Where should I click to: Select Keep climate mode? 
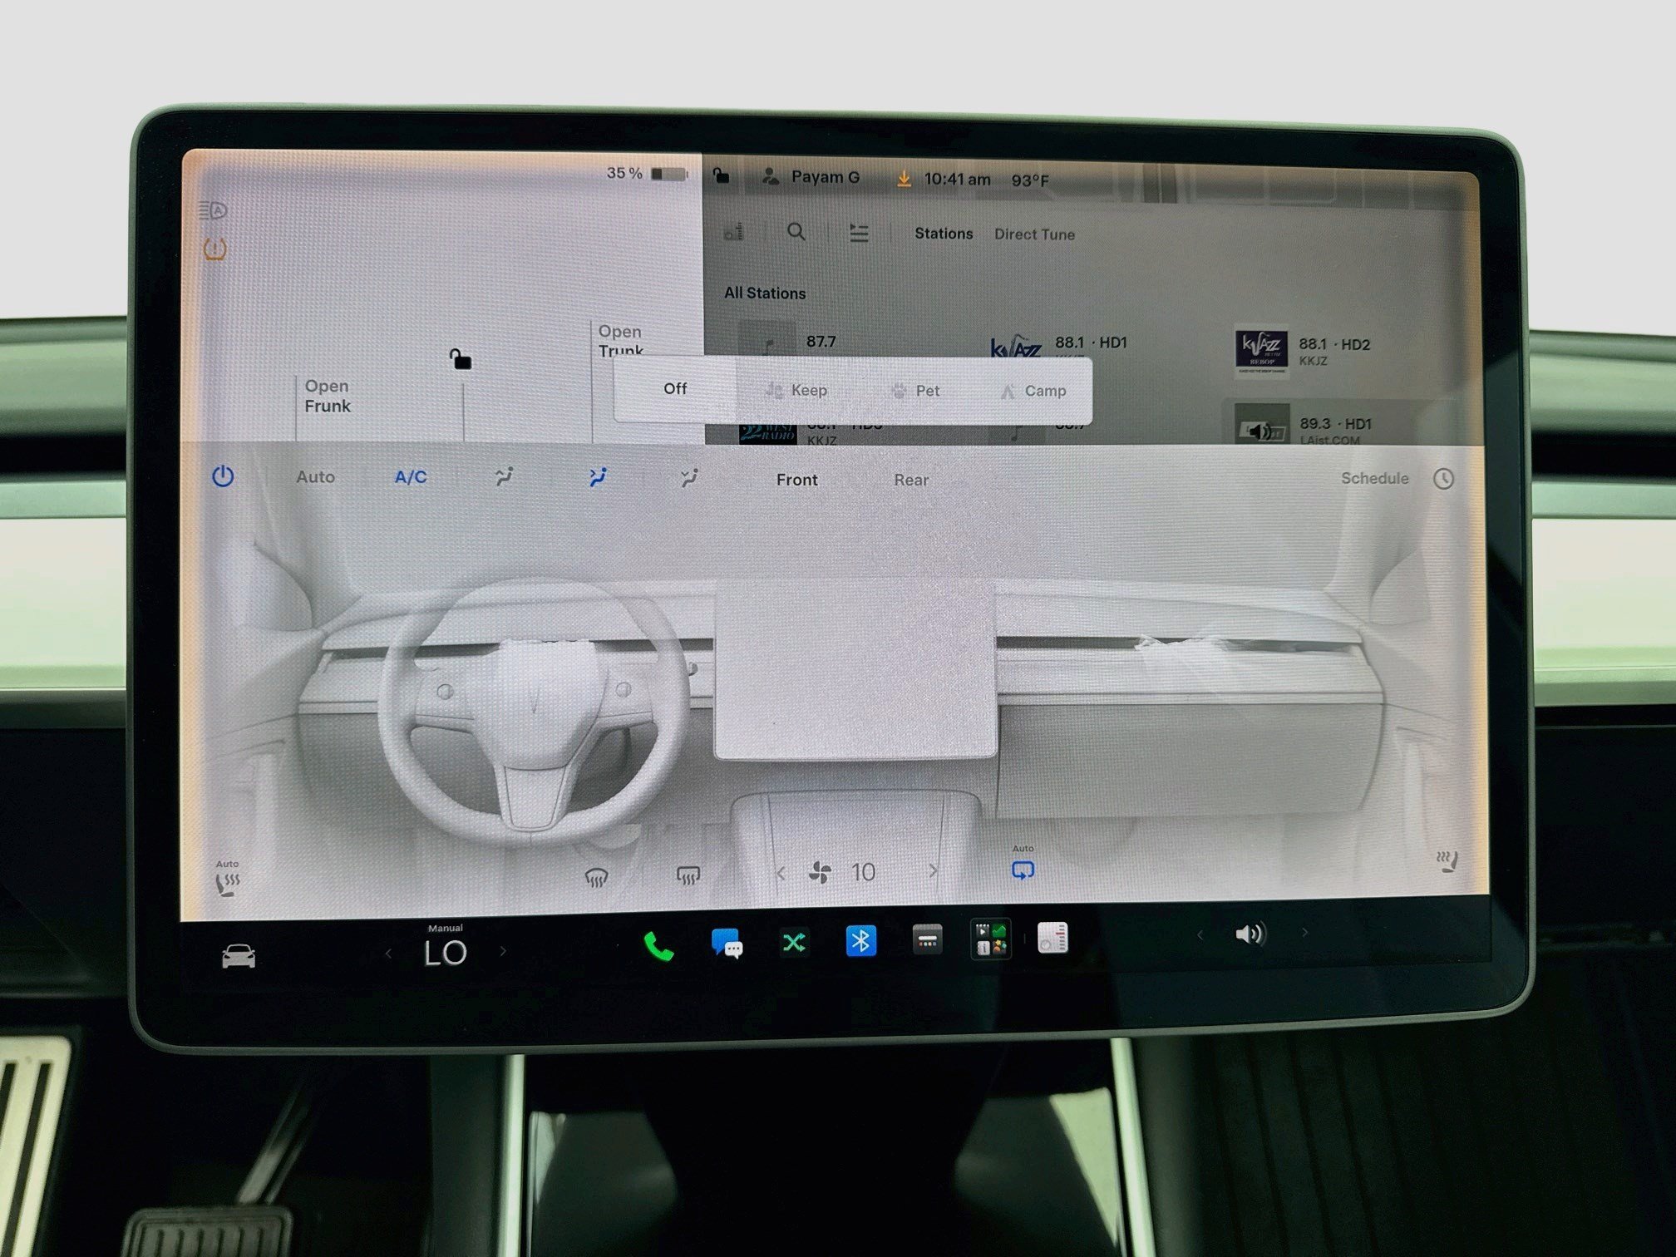point(796,390)
